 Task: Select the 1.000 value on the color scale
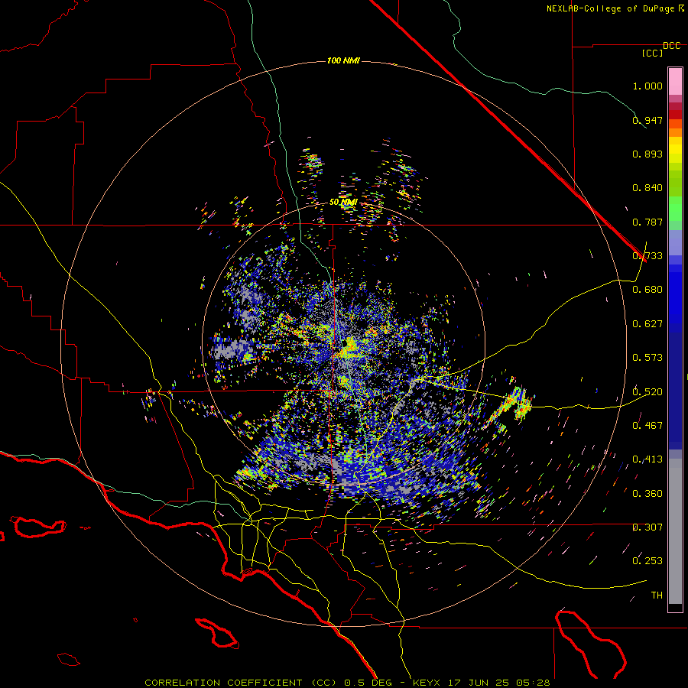click(x=647, y=86)
